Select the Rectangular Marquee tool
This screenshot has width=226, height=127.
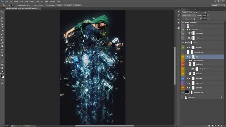pos(2,15)
